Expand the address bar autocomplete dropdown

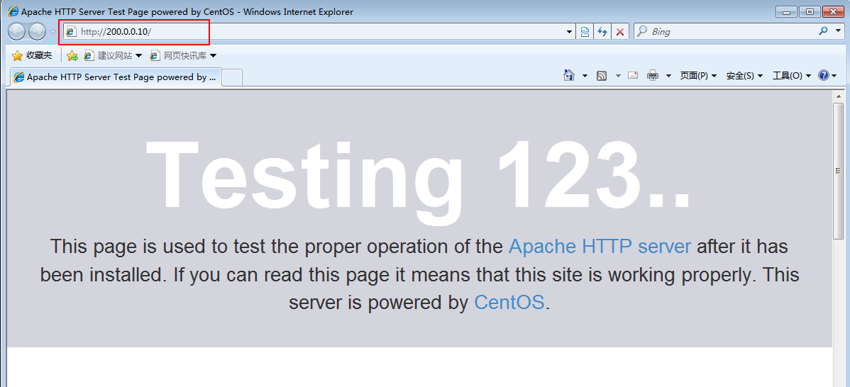[x=569, y=32]
